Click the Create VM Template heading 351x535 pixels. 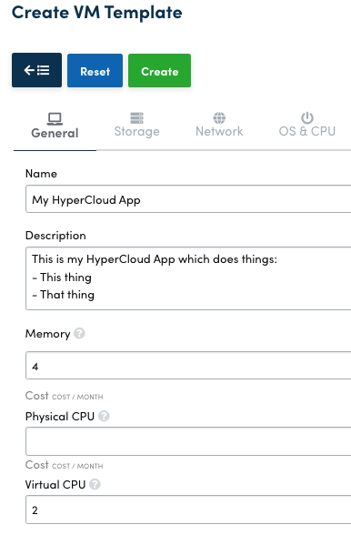click(97, 13)
